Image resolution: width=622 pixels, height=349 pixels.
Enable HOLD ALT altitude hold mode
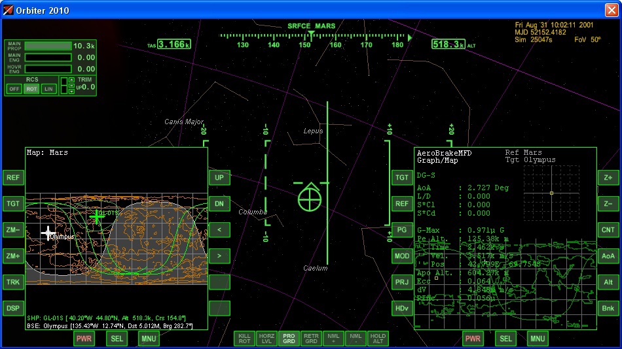click(378, 338)
